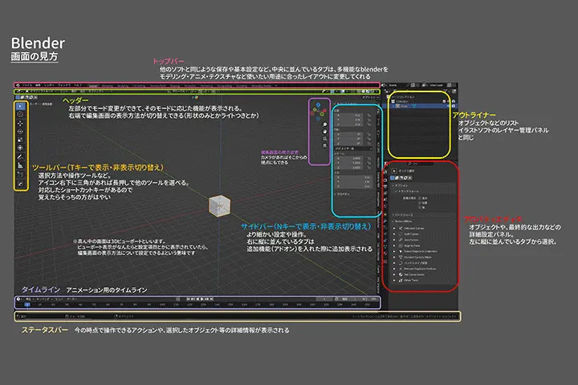Expand the プロパティ panel in sidebar
The width and height of the screenshot is (578, 385).
(x=334, y=194)
